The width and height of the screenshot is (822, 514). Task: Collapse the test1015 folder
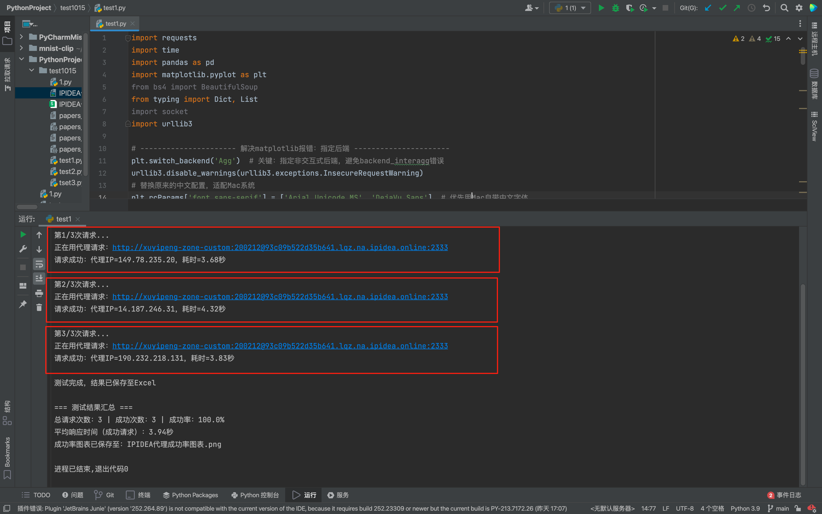point(32,70)
